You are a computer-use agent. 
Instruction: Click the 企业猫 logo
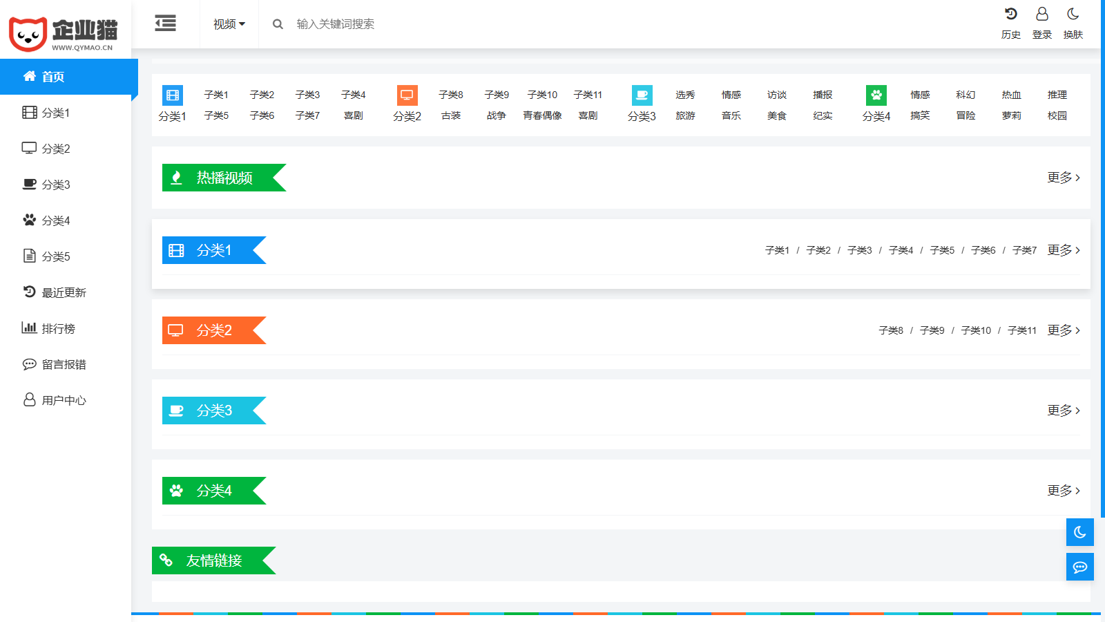pyautogui.click(x=64, y=32)
